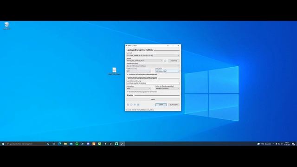Open the weather widget in the taskbar
297x167 pixels.
(x=264, y=144)
